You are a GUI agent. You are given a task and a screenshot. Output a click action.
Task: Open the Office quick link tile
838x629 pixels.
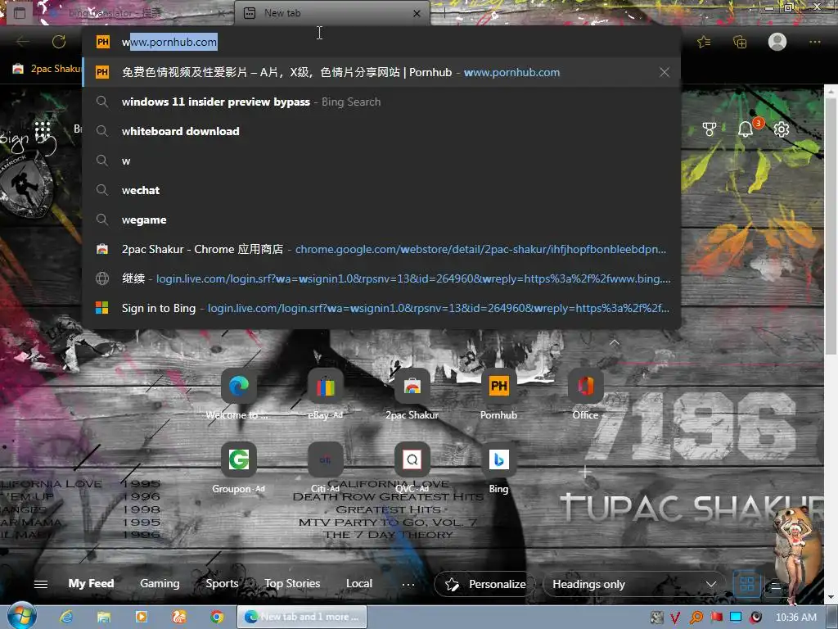pyautogui.click(x=586, y=394)
